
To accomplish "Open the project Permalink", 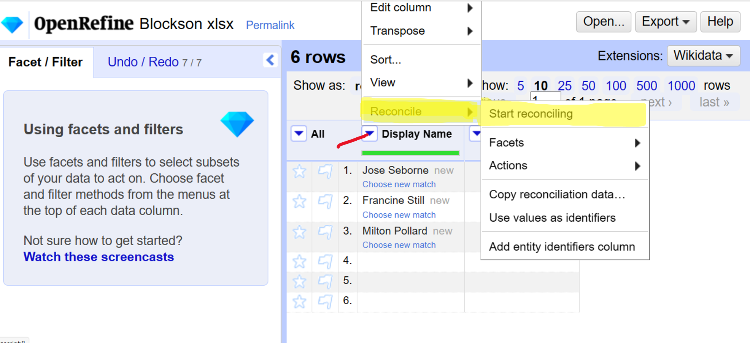I will [x=270, y=25].
